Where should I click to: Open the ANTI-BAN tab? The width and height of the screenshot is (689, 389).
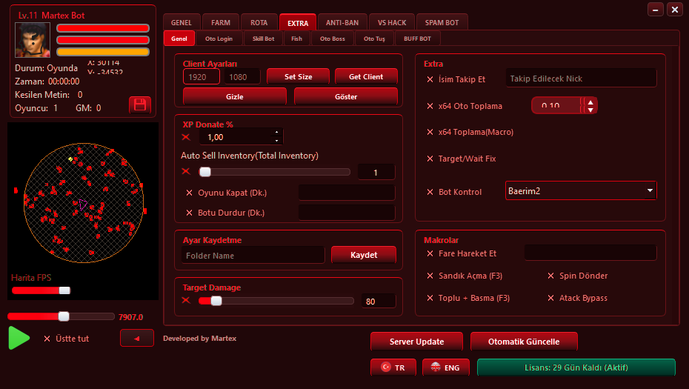342,22
